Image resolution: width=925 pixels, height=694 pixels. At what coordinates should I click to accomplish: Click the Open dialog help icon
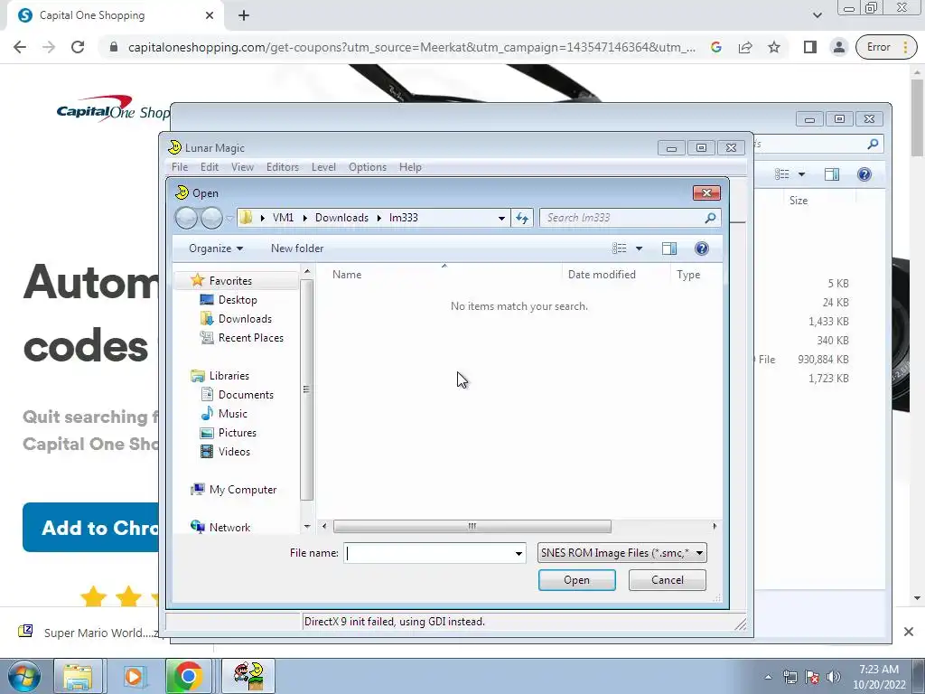701,249
